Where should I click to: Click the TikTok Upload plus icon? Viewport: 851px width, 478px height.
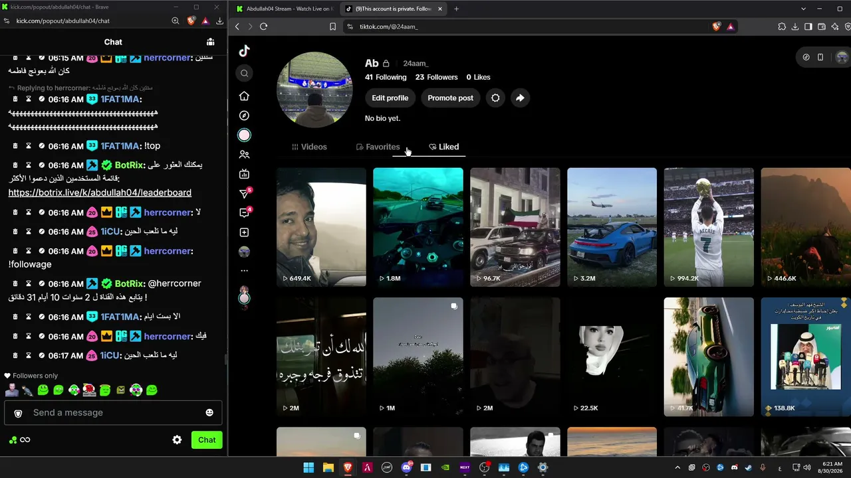pos(244,232)
